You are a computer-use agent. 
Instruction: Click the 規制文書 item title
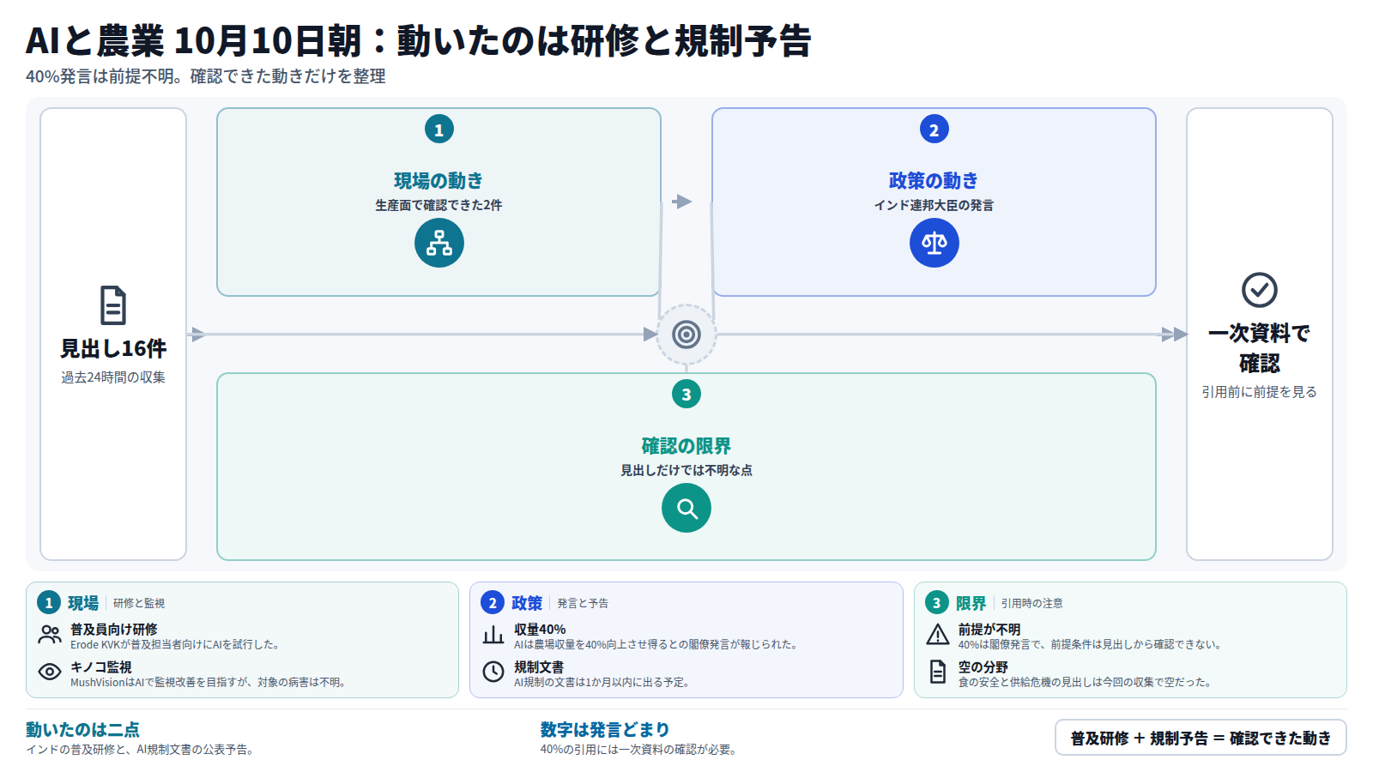539,667
